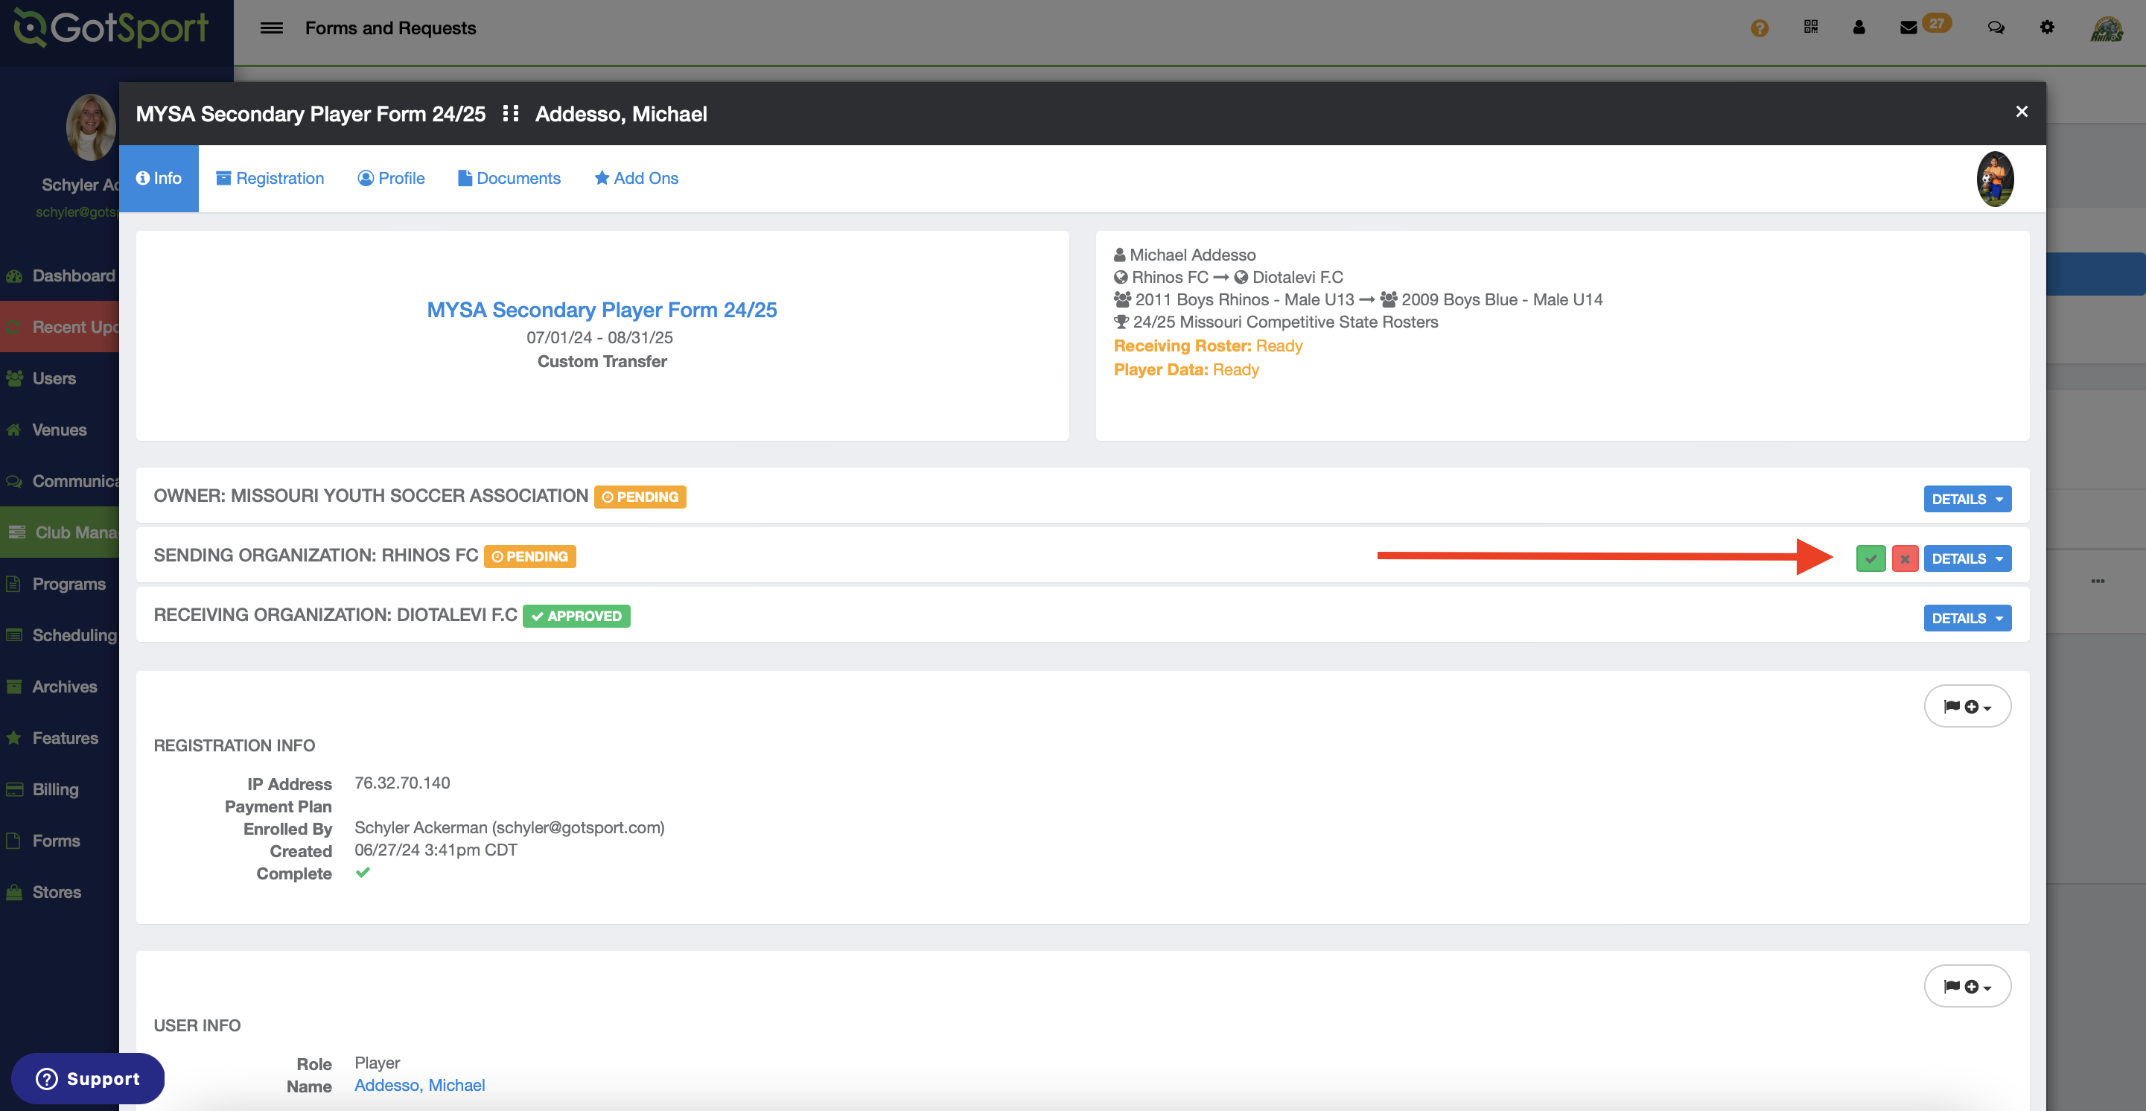This screenshot has width=2146, height=1111.
Task: Click the player photo thumbnail
Action: (1995, 178)
